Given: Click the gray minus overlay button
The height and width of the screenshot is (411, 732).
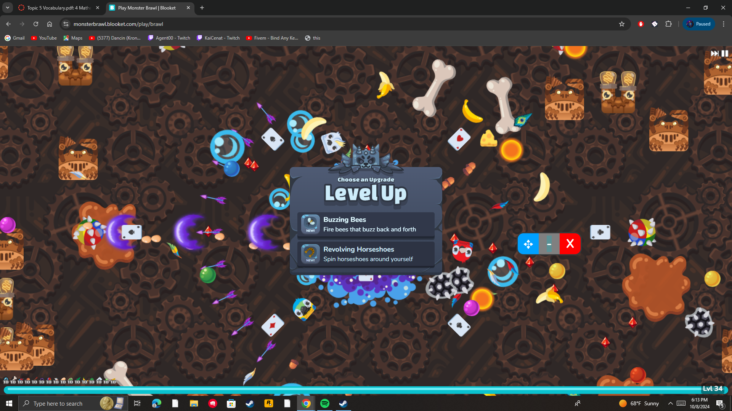Looking at the screenshot, I should (x=549, y=244).
